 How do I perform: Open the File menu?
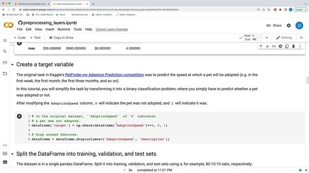point(20,29)
